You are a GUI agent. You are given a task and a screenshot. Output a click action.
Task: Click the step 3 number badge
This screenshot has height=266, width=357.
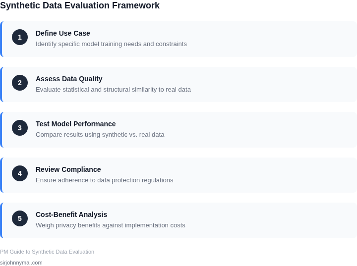pyautogui.click(x=20, y=128)
